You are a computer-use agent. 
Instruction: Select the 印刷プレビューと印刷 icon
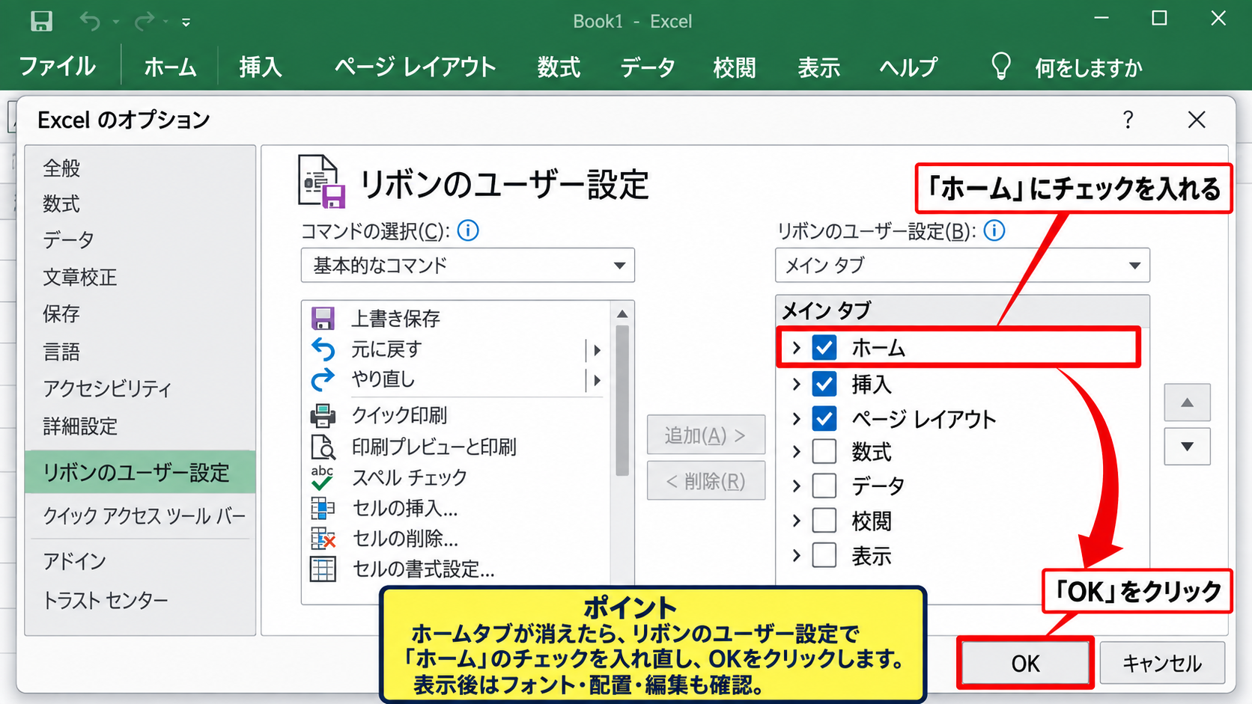point(323,447)
